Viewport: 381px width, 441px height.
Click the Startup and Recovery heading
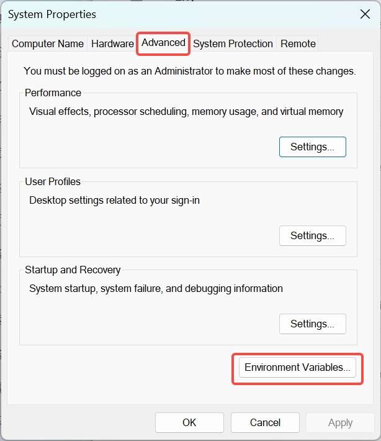pyautogui.click(x=73, y=270)
